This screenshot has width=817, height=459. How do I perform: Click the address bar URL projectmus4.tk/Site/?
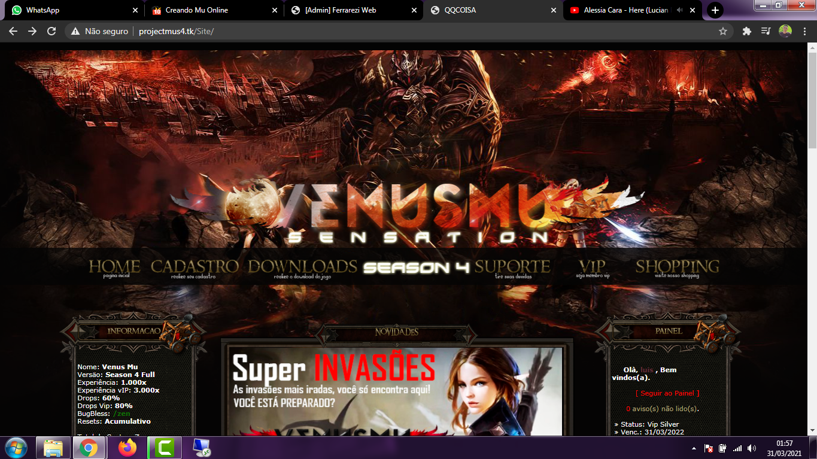(176, 31)
